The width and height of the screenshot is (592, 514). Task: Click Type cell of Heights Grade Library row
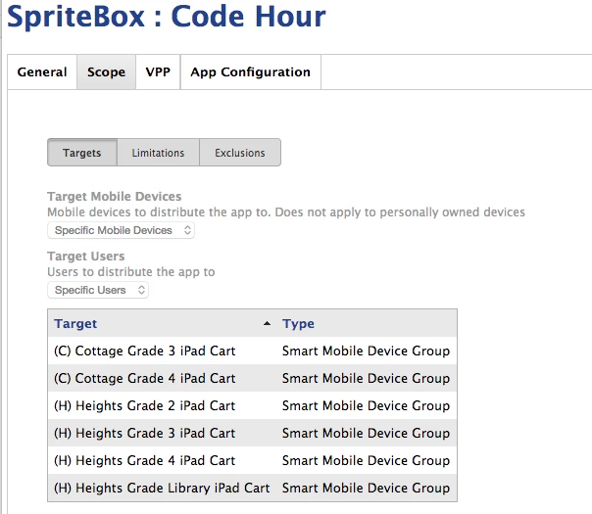pyautogui.click(x=366, y=488)
